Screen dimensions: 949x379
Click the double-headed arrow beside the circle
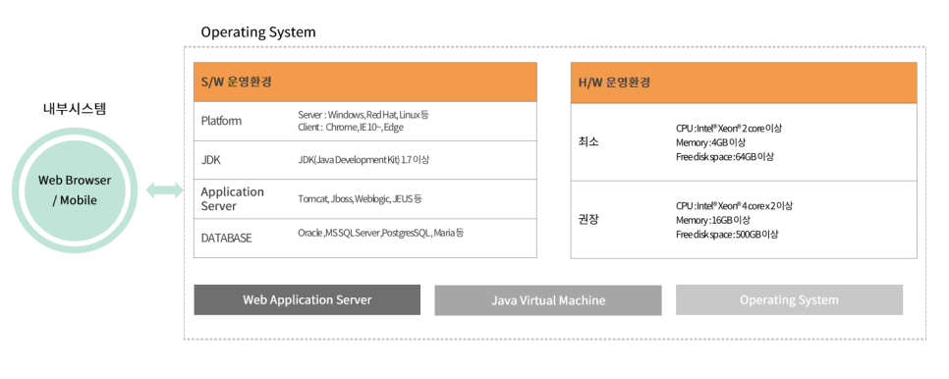(165, 190)
